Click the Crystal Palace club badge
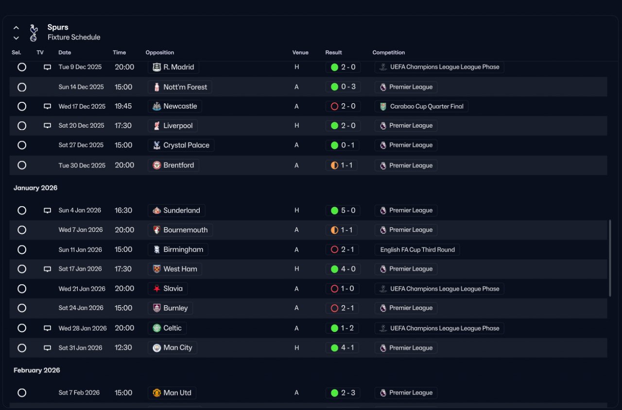Screen dimensions: 622x410 156,145
